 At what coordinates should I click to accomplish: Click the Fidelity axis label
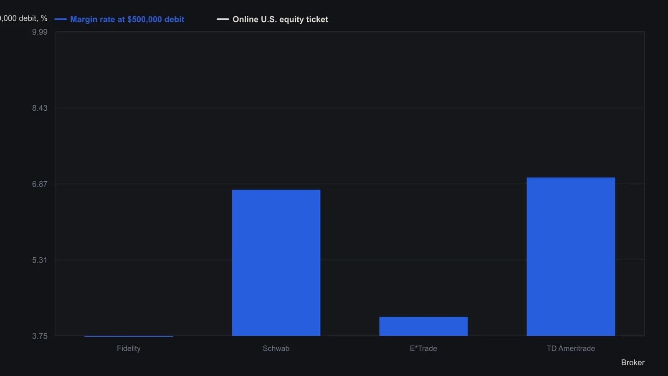pyautogui.click(x=129, y=348)
